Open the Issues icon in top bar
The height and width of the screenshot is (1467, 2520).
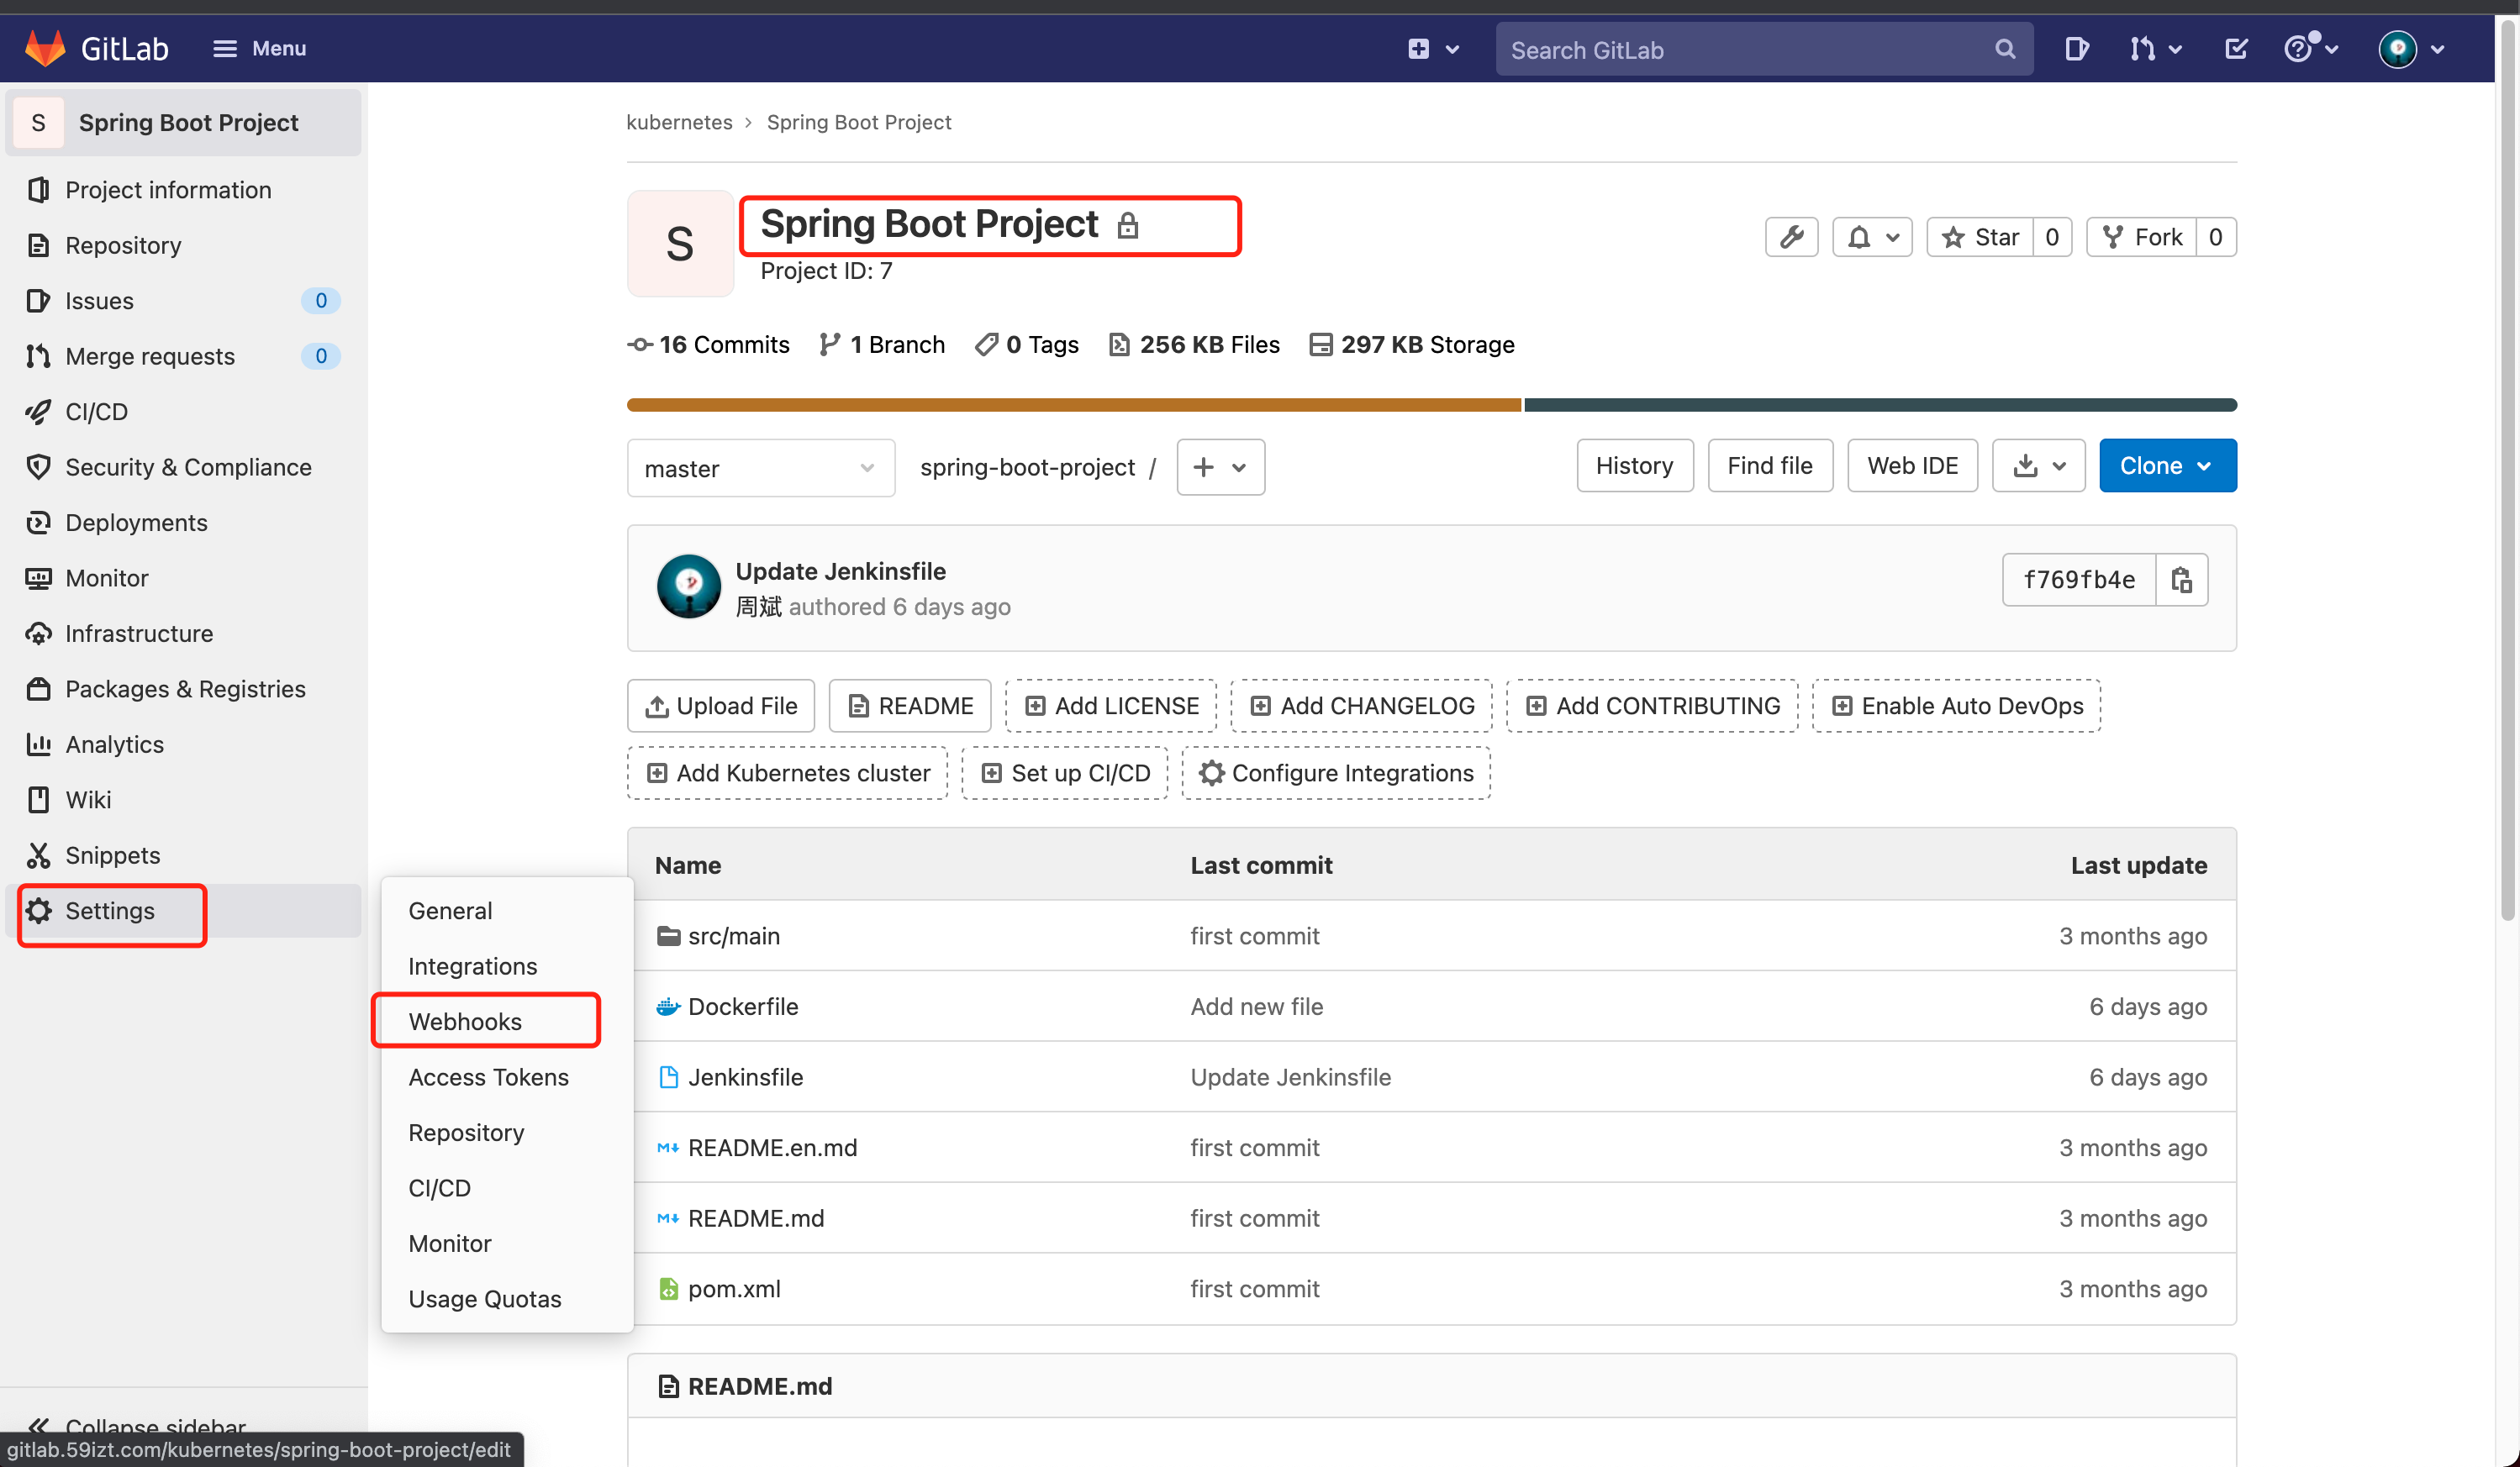[x=2076, y=49]
